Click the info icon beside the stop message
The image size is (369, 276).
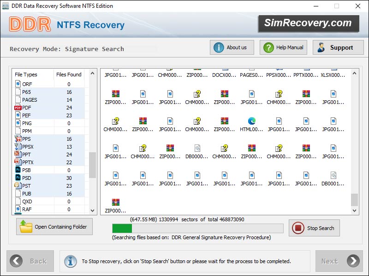click(x=70, y=261)
